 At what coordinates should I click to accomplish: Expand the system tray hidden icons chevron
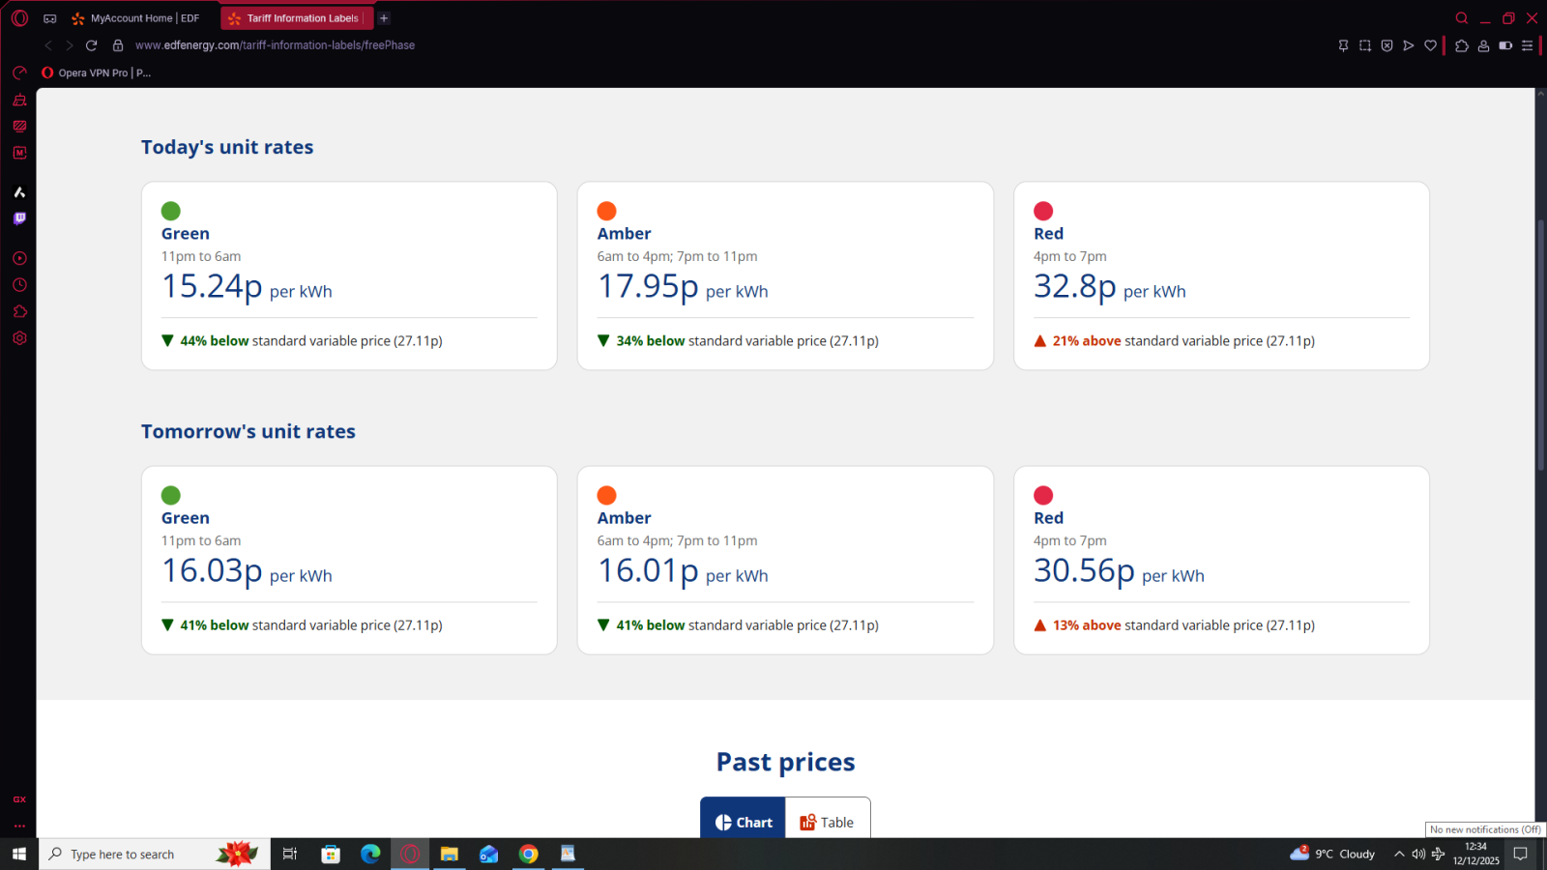pos(1398,854)
